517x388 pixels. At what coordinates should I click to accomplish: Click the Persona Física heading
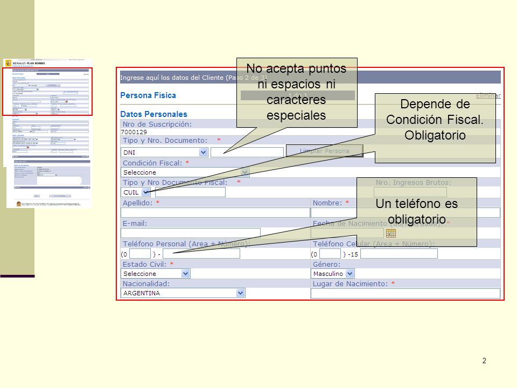(x=148, y=95)
